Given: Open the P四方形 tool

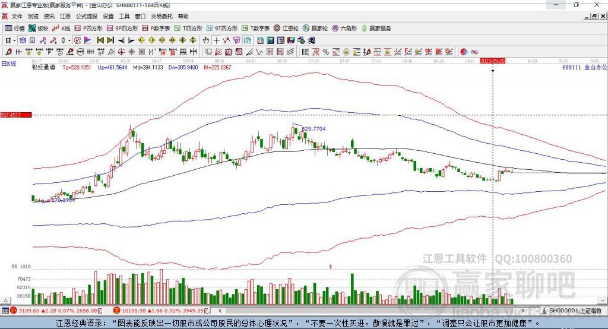Looking at the screenshot, I should click(x=88, y=29).
